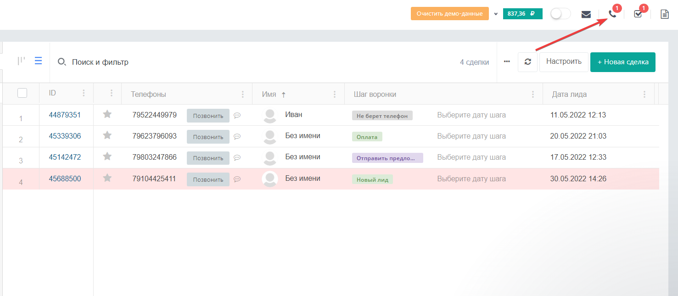Click avatar in deal 45339306 row
This screenshot has width=678, height=296.
tap(270, 137)
